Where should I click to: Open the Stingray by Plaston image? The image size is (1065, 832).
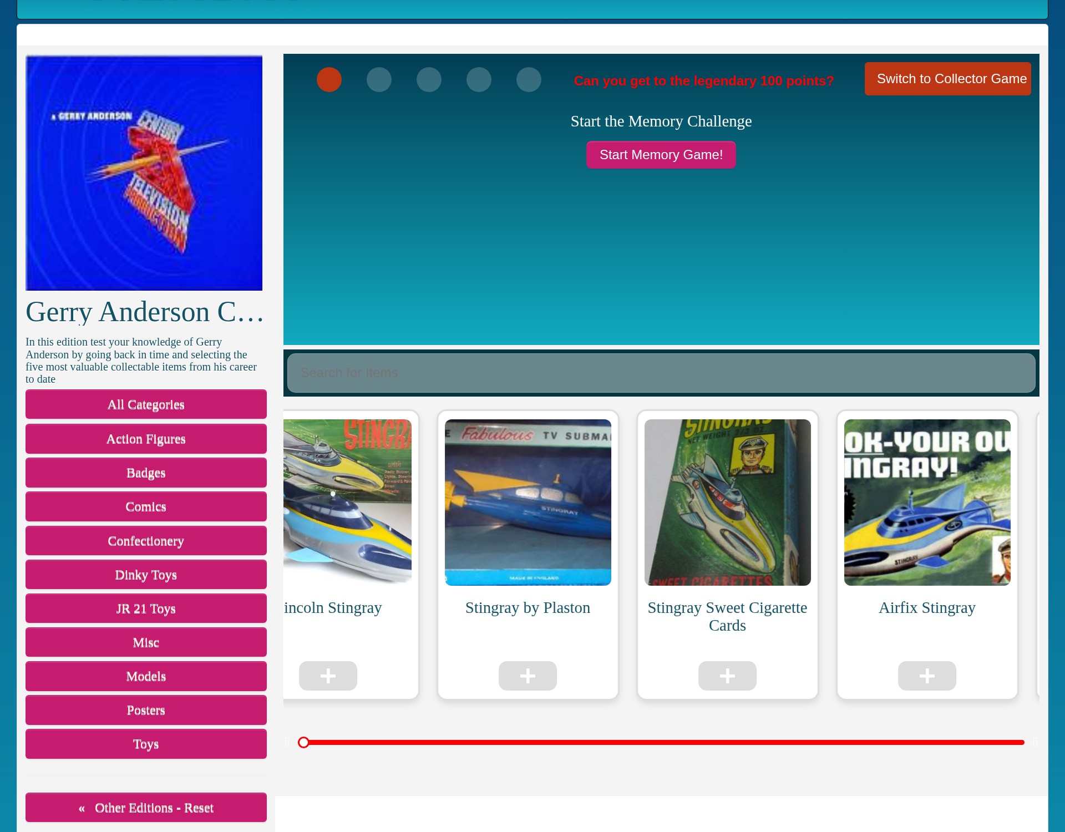point(528,503)
